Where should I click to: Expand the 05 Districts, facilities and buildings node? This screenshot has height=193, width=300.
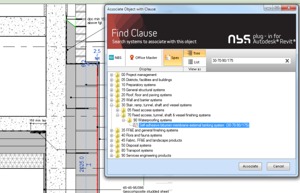[111, 80]
